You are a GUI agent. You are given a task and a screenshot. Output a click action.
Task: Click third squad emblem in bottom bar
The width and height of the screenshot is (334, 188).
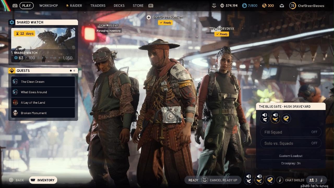[270, 180]
